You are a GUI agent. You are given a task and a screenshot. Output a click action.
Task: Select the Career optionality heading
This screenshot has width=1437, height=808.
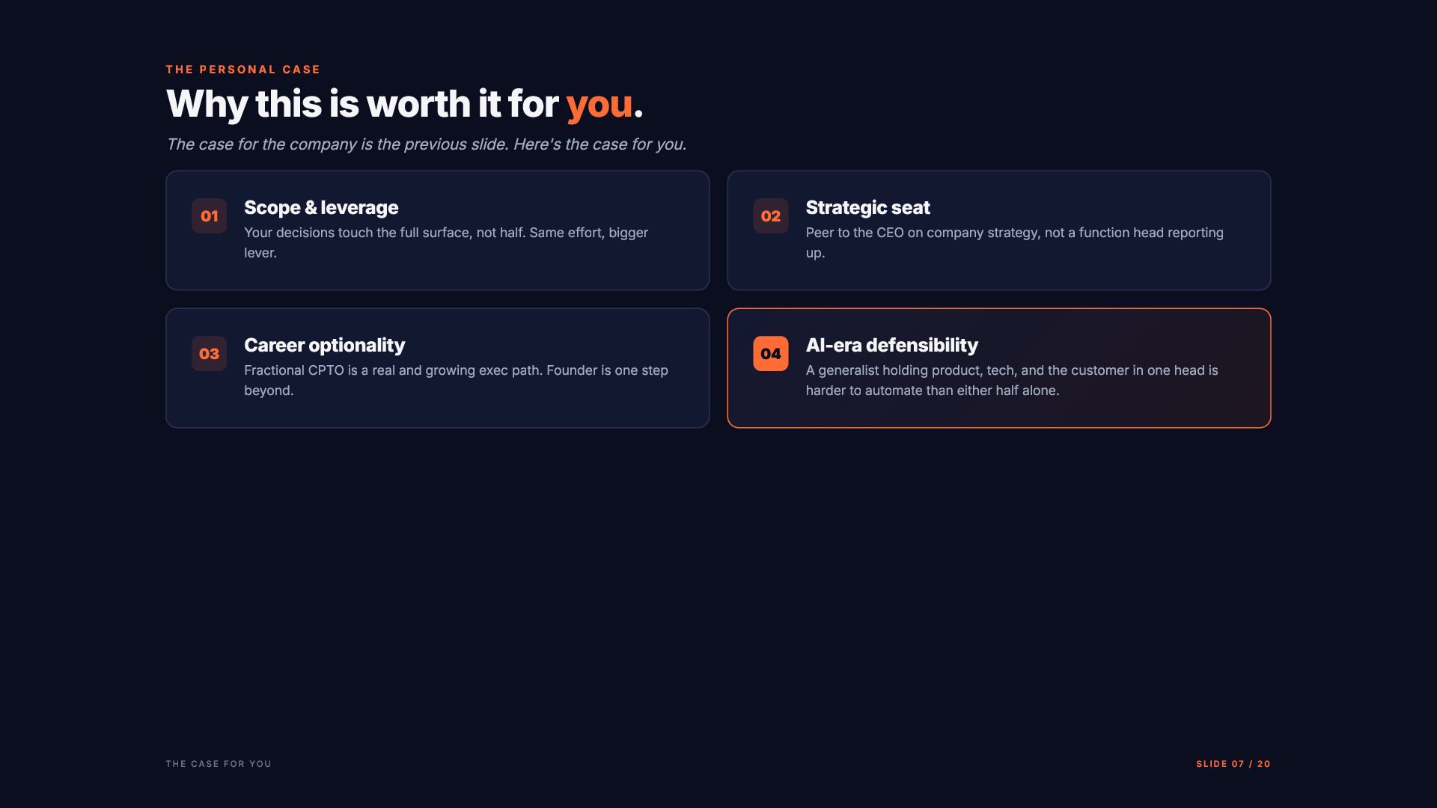pyautogui.click(x=324, y=345)
